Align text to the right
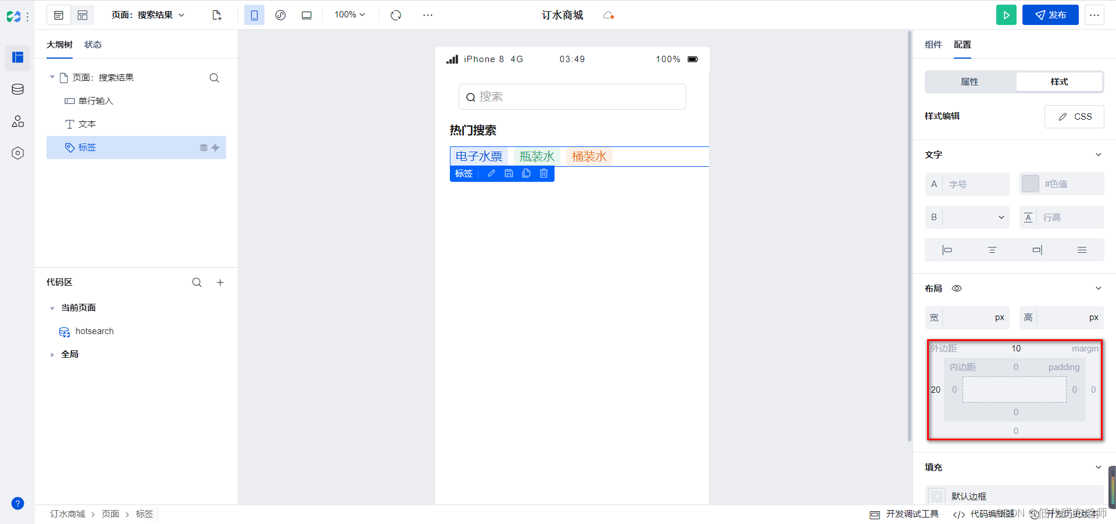Image resolution: width=1116 pixels, height=524 pixels. click(1038, 250)
